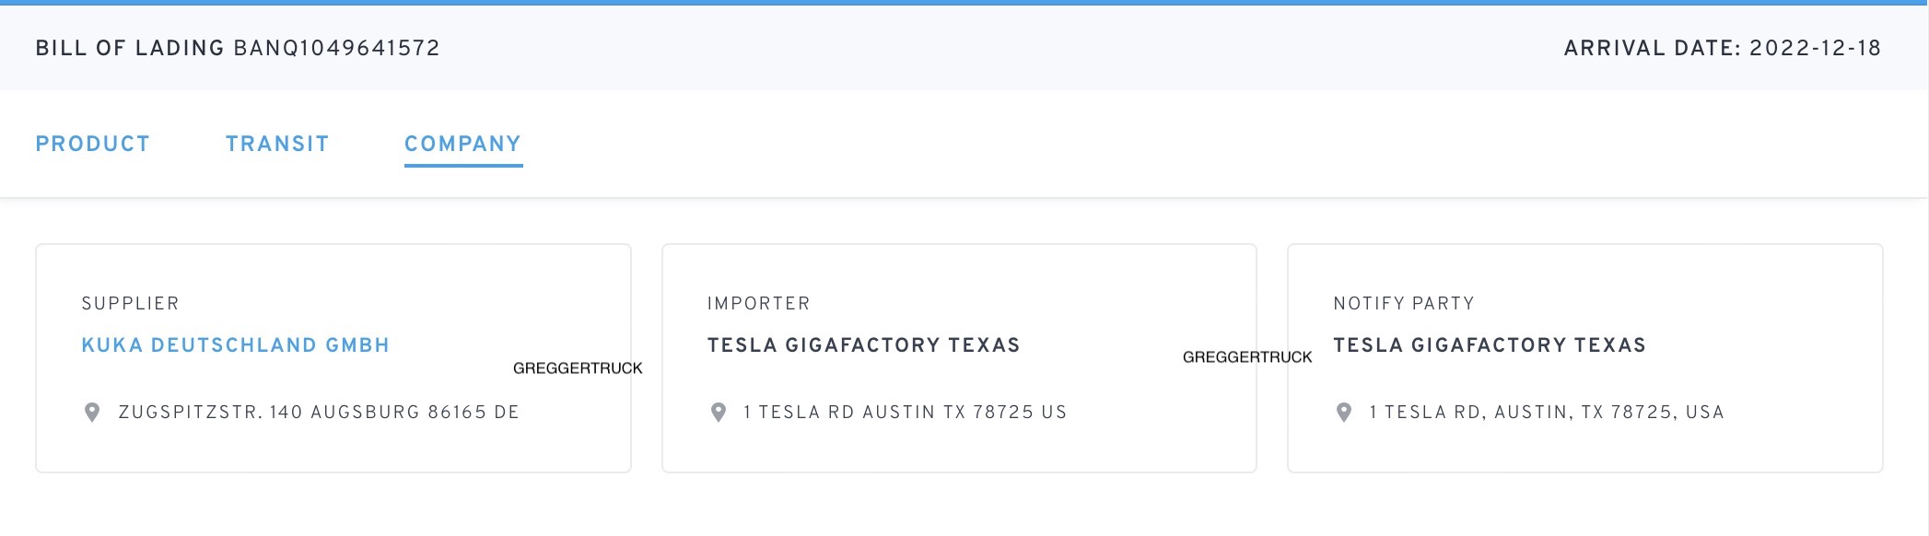The image size is (1929, 536).
Task: Click the NOTIFY PARTY card label
Action: [1404, 304]
